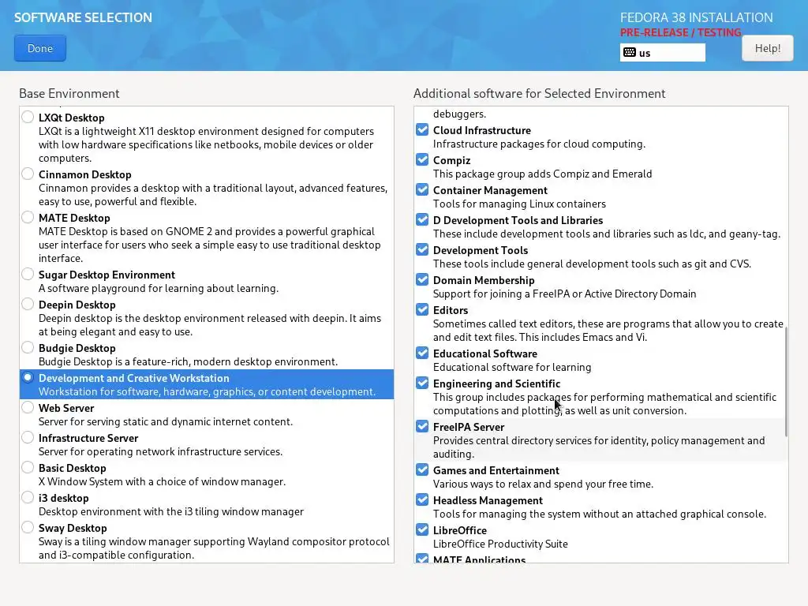Select Web Server radio button
This screenshot has width=808, height=606.
pyautogui.click(x=28, y=408)
